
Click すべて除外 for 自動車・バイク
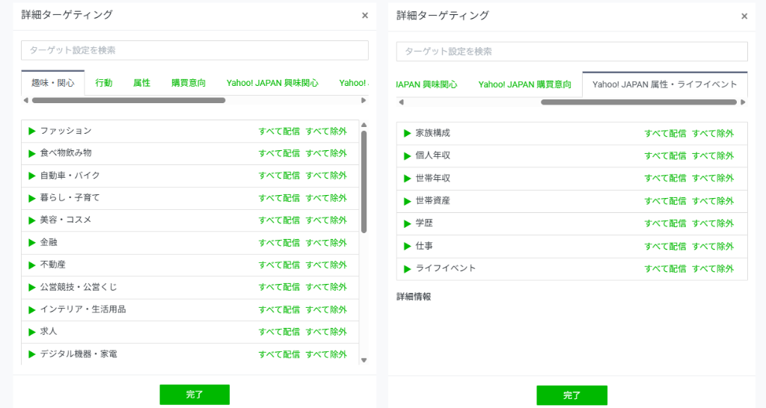click(x=326, y=176)
